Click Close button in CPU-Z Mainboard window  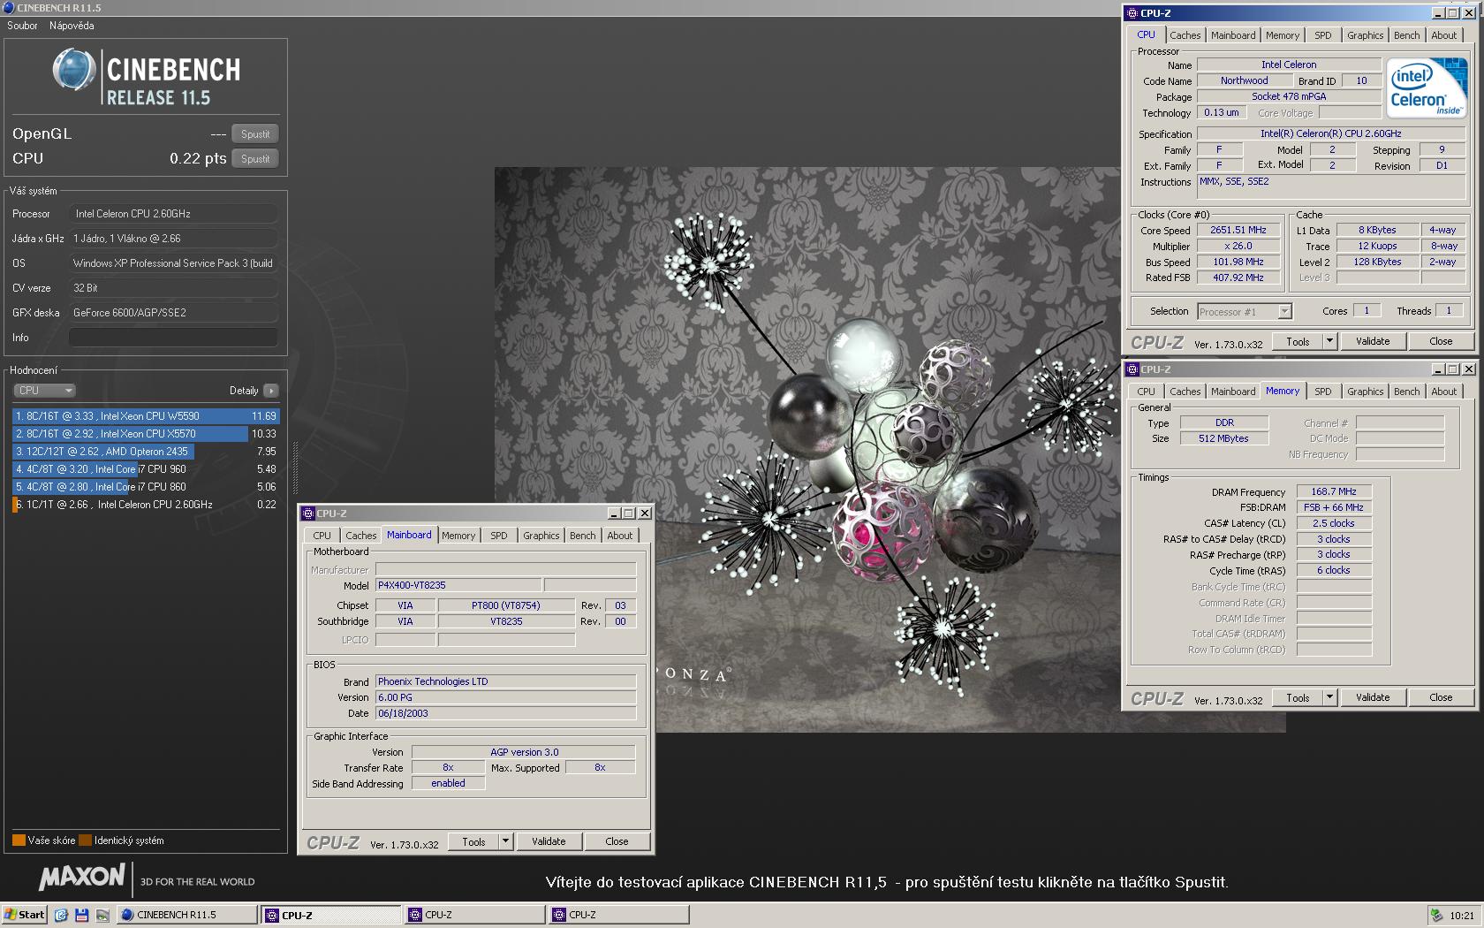tap(617, 841)
